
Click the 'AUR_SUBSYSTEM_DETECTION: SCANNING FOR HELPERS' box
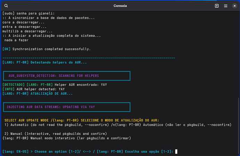point(67,76)
